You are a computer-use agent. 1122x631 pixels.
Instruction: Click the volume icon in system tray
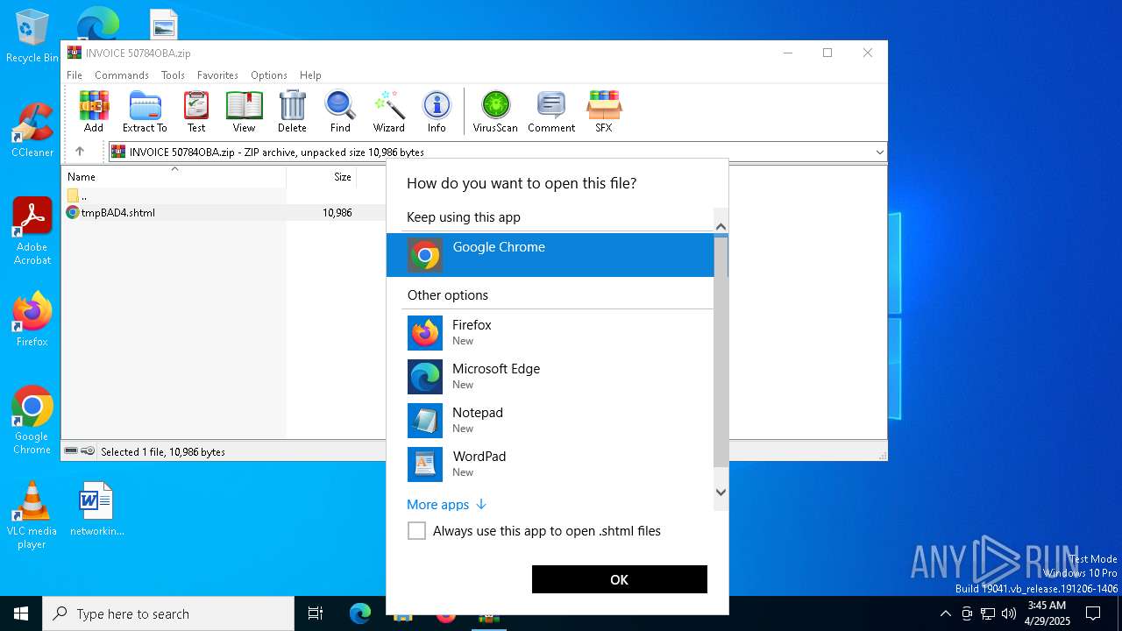point(1008,613)
